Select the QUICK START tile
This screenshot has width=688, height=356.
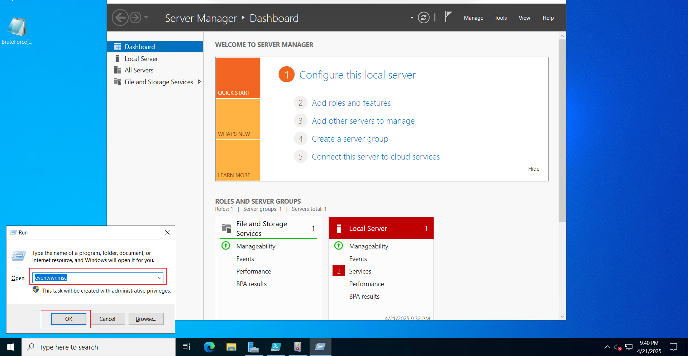(x=238, y=78)
